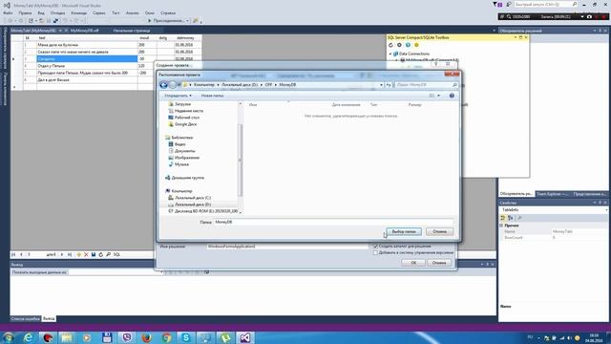
Task: Open uTorrent from taskbar
Action: click(x=225, y=337)
